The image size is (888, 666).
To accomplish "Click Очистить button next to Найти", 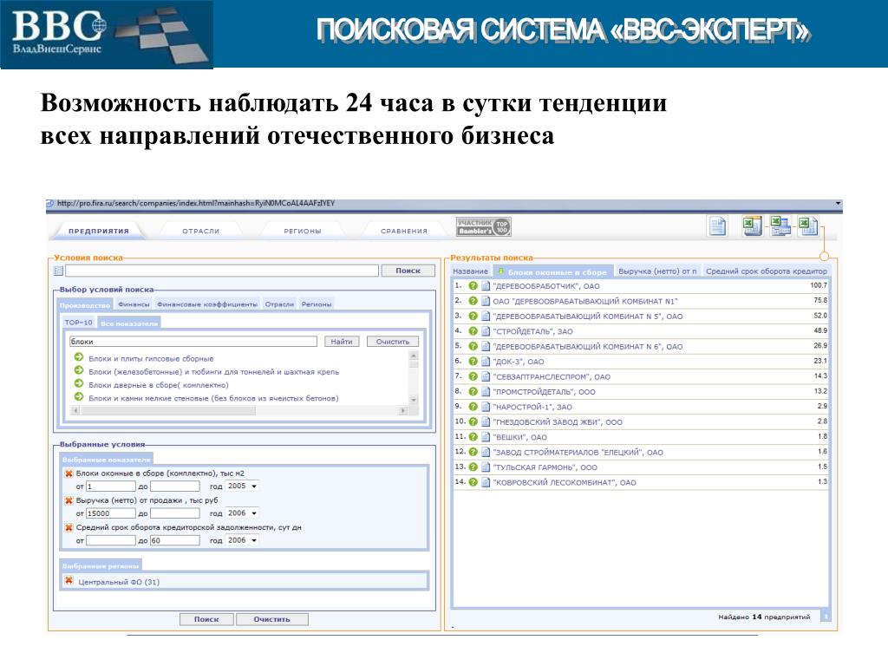I will click(x=393, y=342).
